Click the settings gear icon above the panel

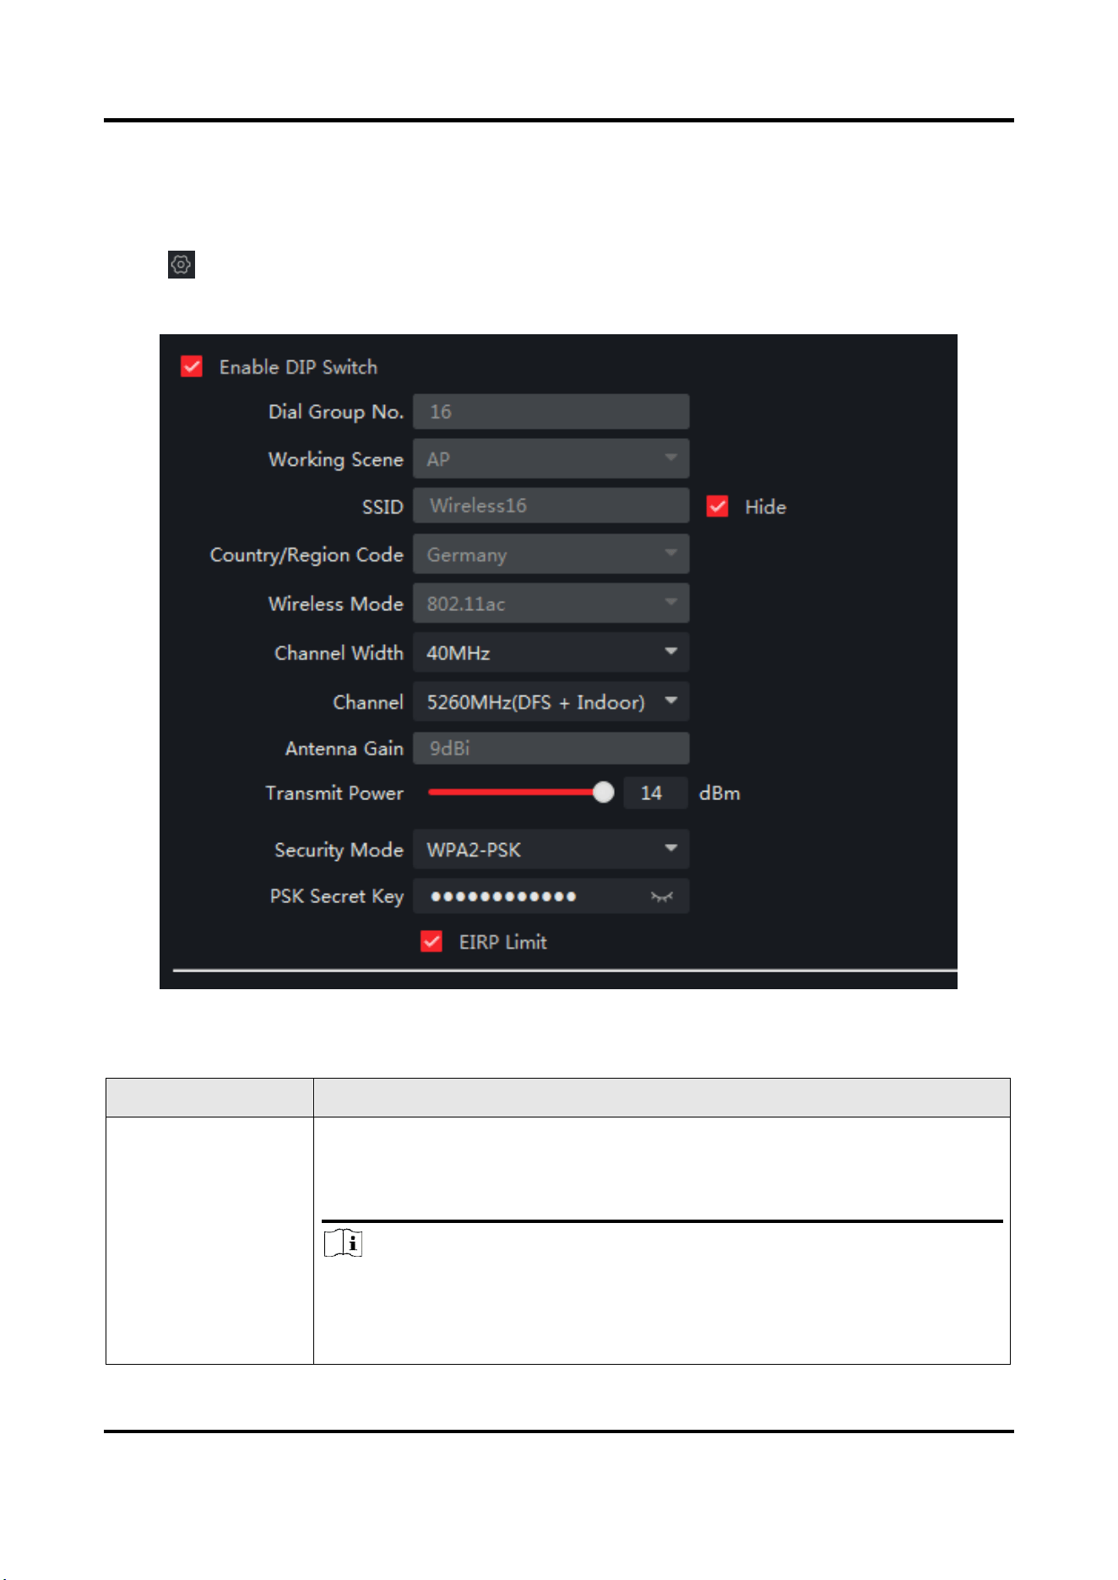pos(181,264)
